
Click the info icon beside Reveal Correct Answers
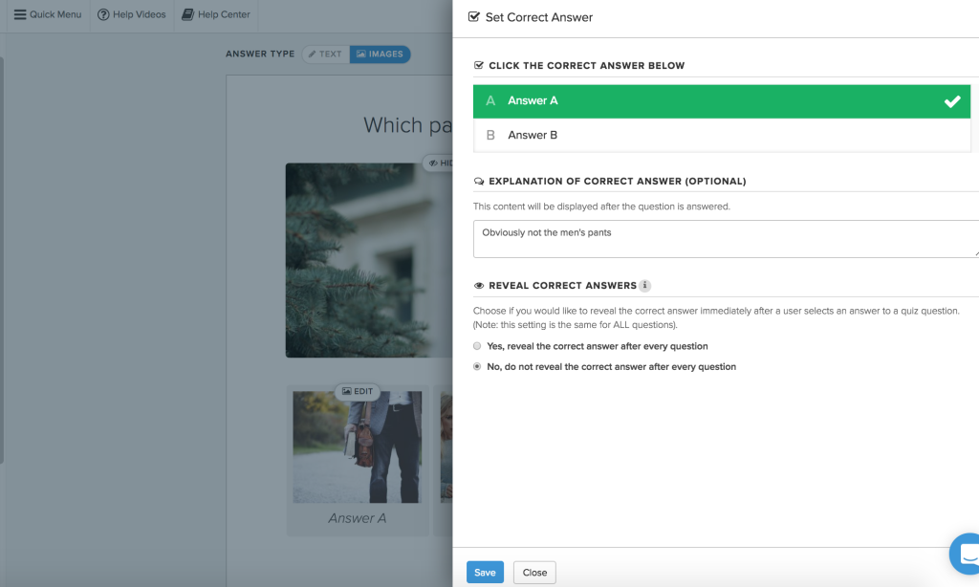pos(645,286)
